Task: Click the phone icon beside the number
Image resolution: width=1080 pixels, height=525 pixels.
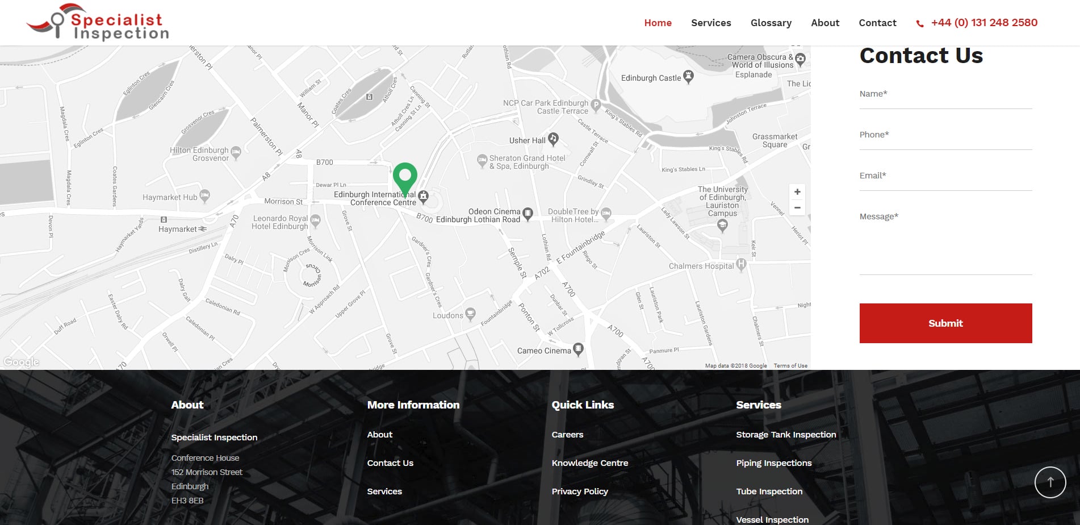Action: (920, 23)
